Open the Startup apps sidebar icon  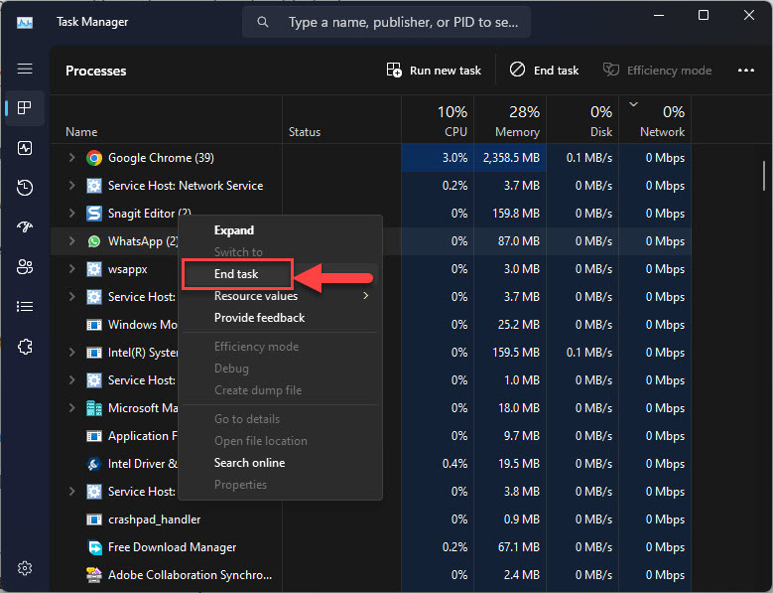[x=25, y=226]
